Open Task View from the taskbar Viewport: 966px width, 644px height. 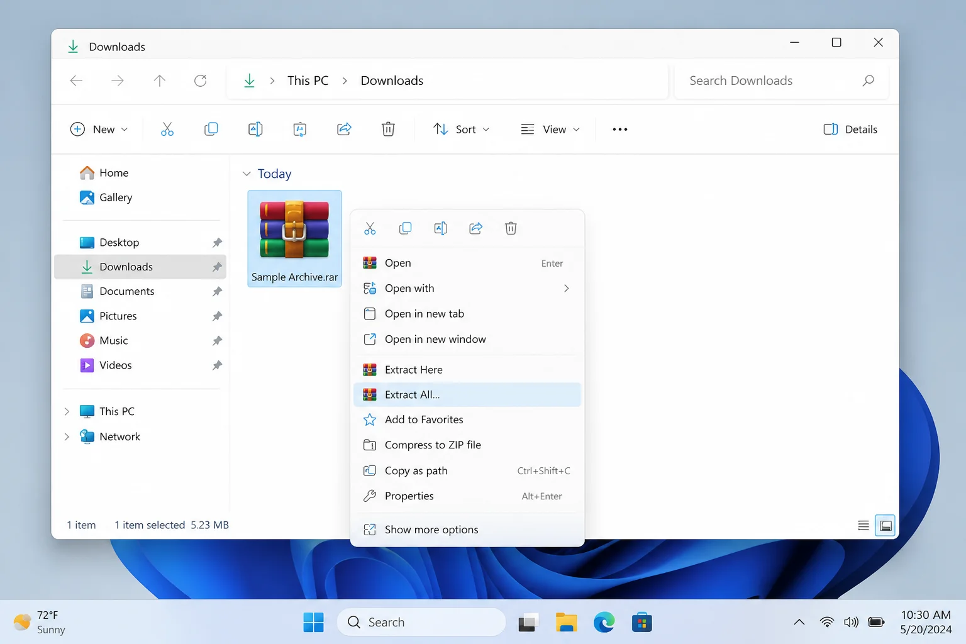(x=528, y=622)
